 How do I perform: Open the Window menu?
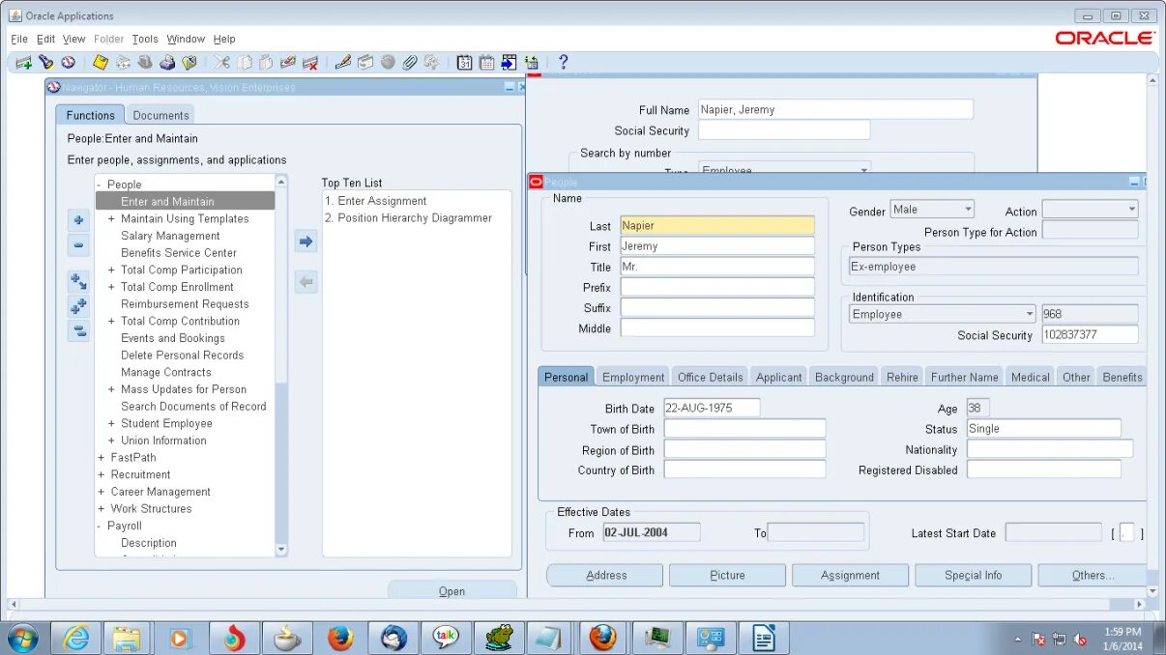click(186, 39)
